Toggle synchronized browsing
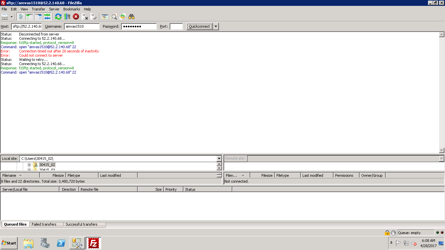 tap(122, 16)
